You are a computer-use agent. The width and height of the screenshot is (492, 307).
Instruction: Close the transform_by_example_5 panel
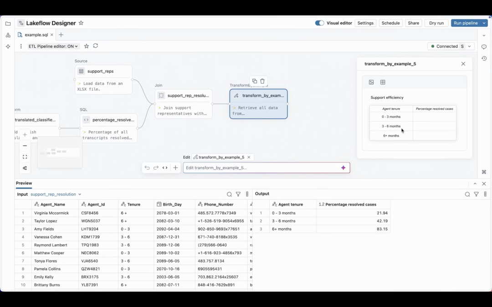[463, 64]
